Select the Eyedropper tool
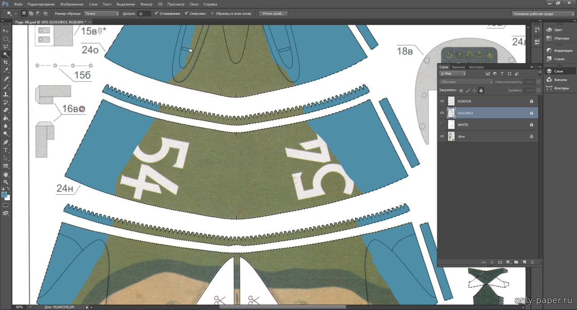Image resolution: width=577 pixels, height=310 pixels. tap(6, 71)
